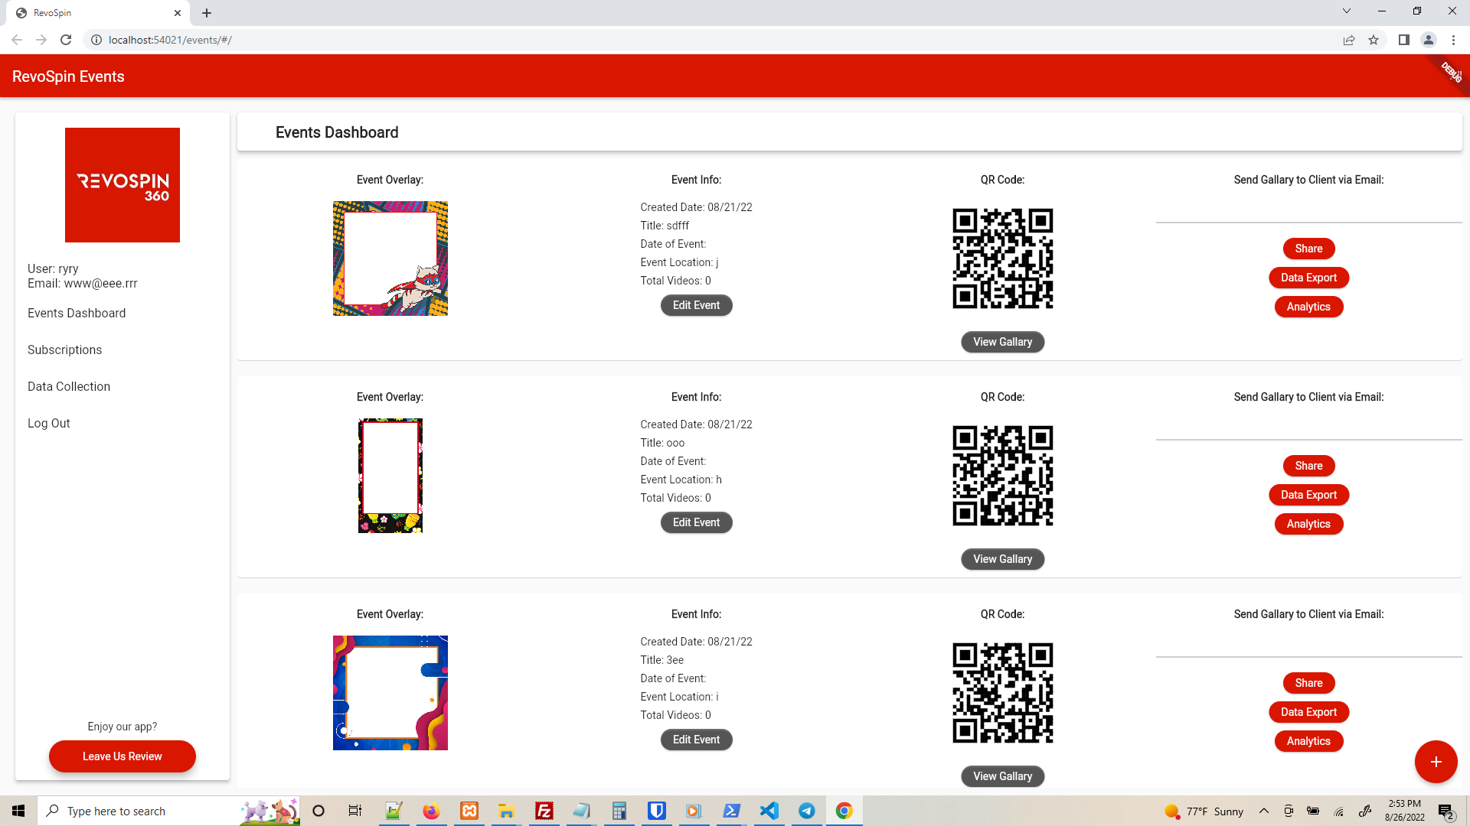The height and width of the screenshot is (826, 1470).
Task: Click the QR code for the sdfff event
Action: coord(1002,259)
